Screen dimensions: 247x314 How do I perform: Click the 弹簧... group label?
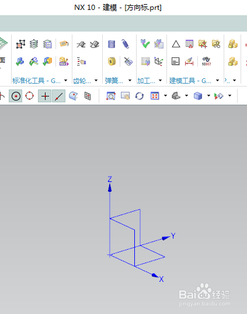114,81
